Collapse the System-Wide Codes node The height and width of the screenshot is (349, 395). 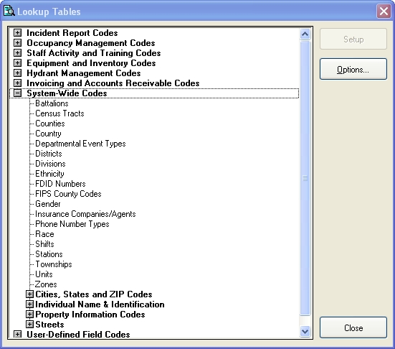coord(17,93)
